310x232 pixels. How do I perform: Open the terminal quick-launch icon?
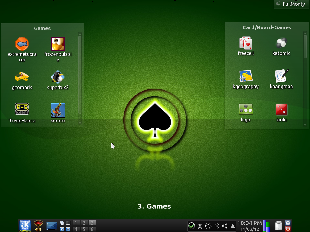(68, 223)
